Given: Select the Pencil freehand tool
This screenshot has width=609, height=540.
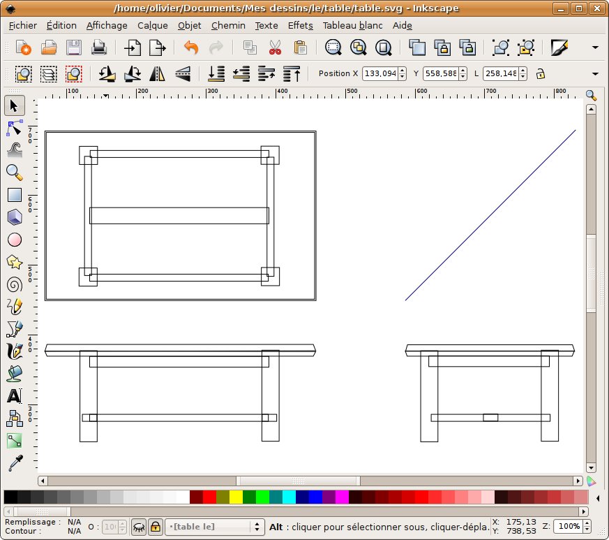Looking at the screenshot, I should click(x=15, y=307).
